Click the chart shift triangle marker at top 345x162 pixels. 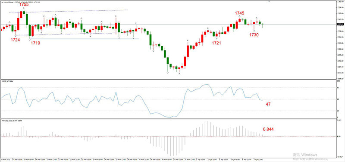click(269, 1)
